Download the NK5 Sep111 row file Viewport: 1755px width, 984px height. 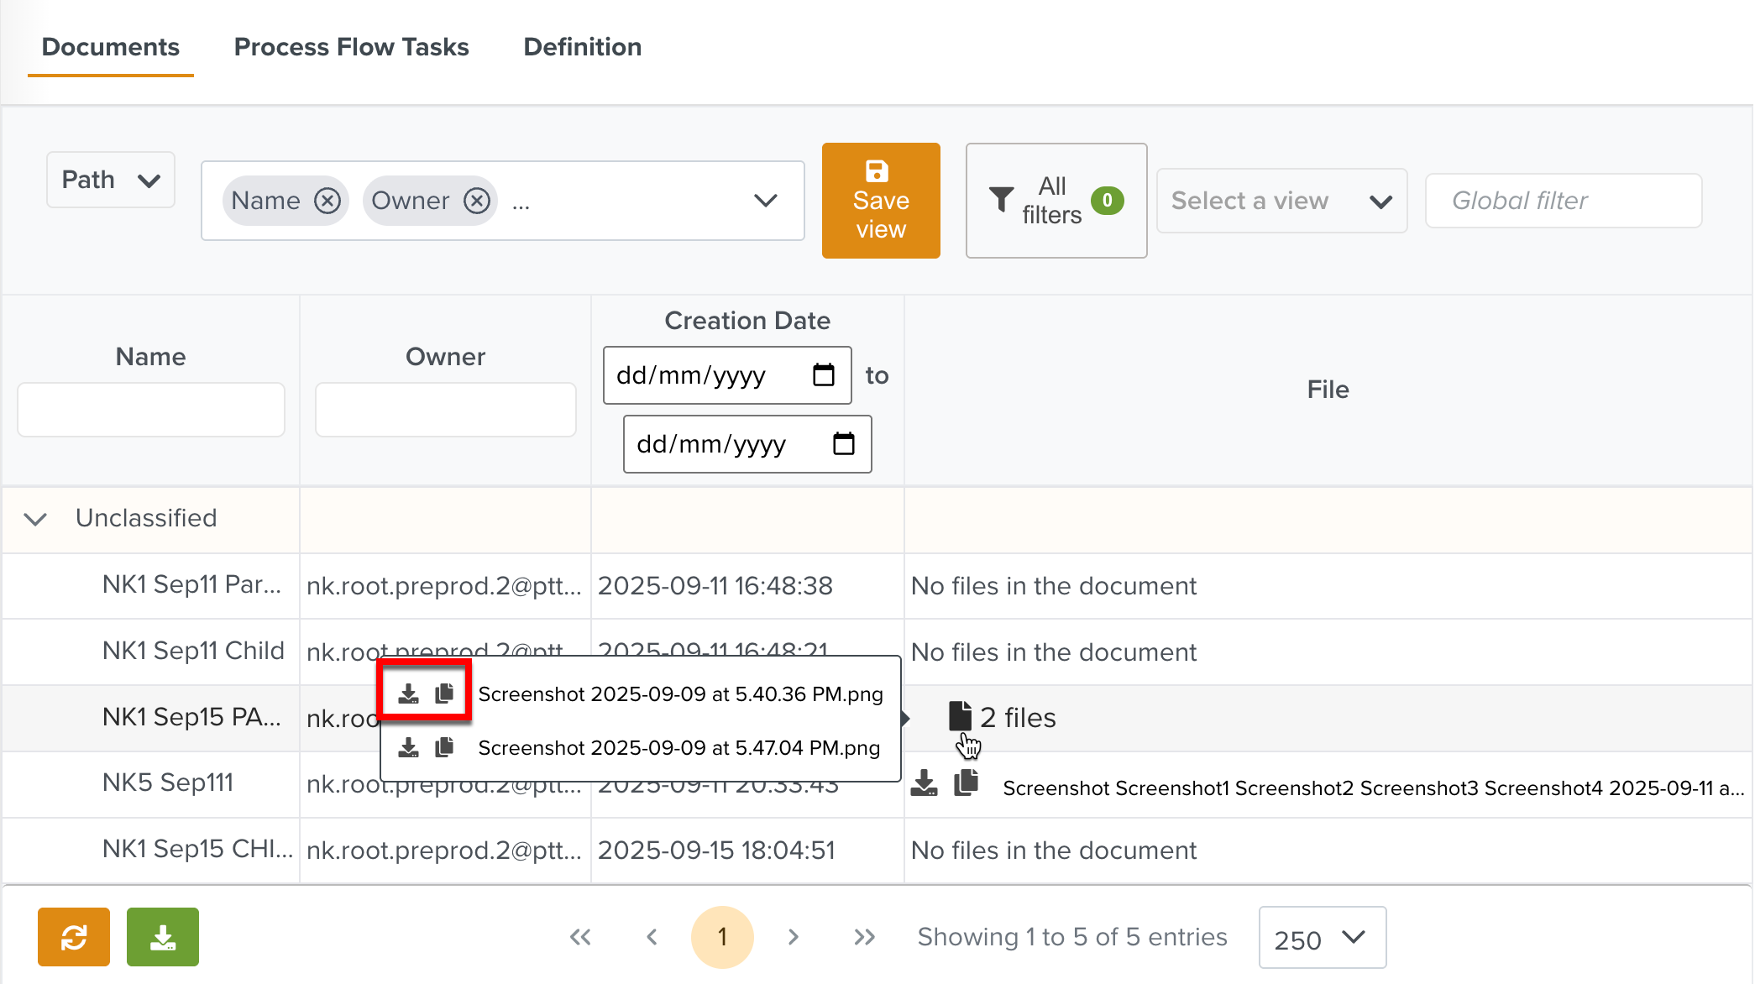click(924, 783)
